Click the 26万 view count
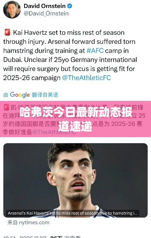Viewport: 151px width, 238px height. (x=56, y=237)
